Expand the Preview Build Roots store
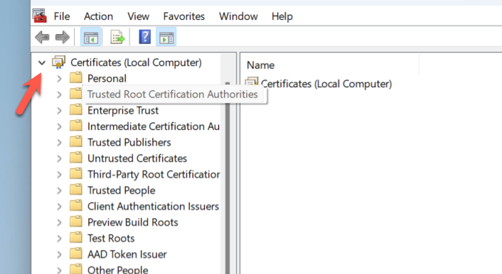 59,222
